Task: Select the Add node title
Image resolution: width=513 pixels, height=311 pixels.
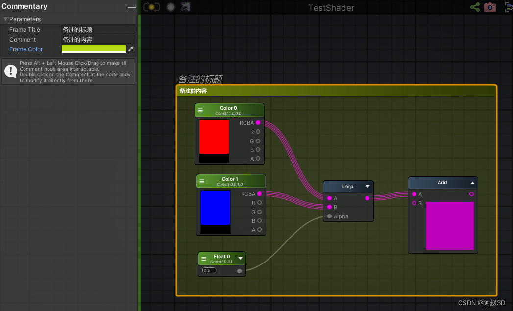Action: coord(442,183)
